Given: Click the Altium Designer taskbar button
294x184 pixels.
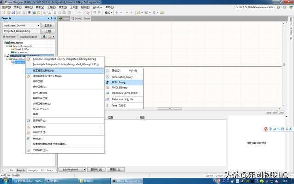Looking at the screenshot, I should tap(127, 181).
